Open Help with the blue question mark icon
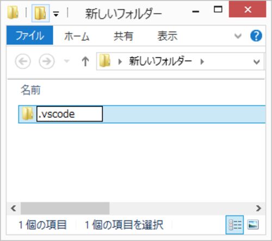Image resolution: width=272 pixels, height=241 pixels. click(x=256, y=36)
